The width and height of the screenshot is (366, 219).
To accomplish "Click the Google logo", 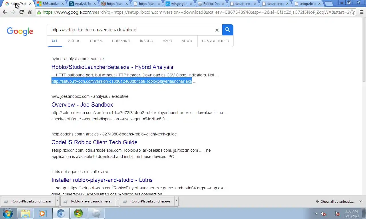I will [x=20, y=31].
